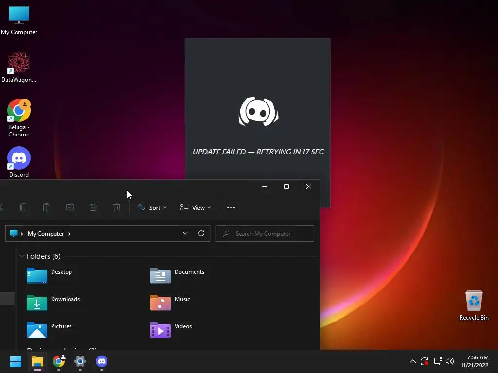Viewport: 498px width, 373px height.
Task: Minimize the File Explorer window
Action: click(264, 186)
